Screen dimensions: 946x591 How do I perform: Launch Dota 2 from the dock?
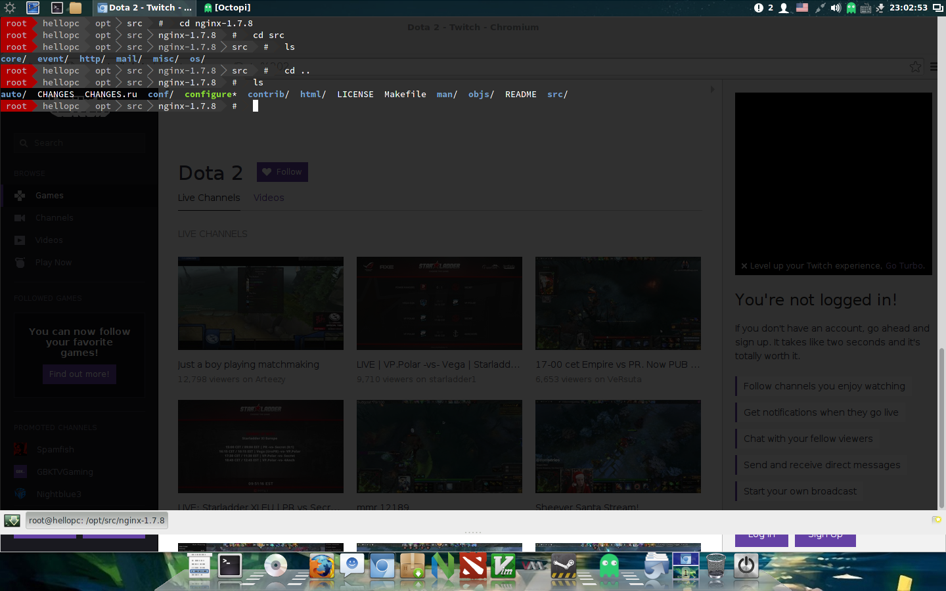pos(473,566)
